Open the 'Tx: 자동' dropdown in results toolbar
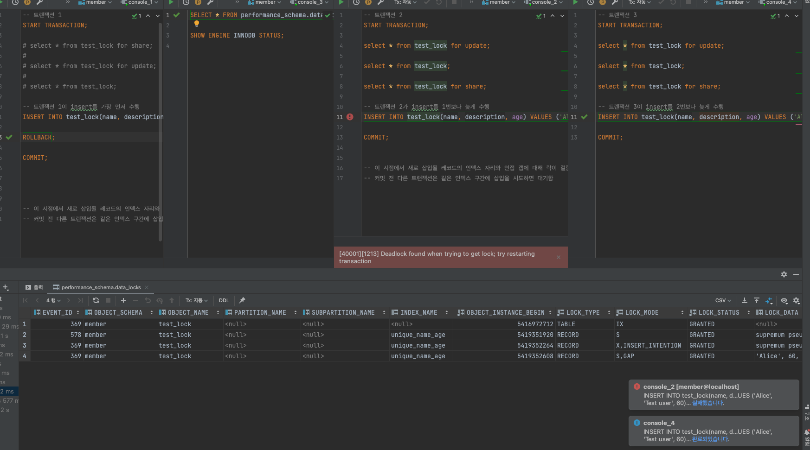 coord(197,300)
